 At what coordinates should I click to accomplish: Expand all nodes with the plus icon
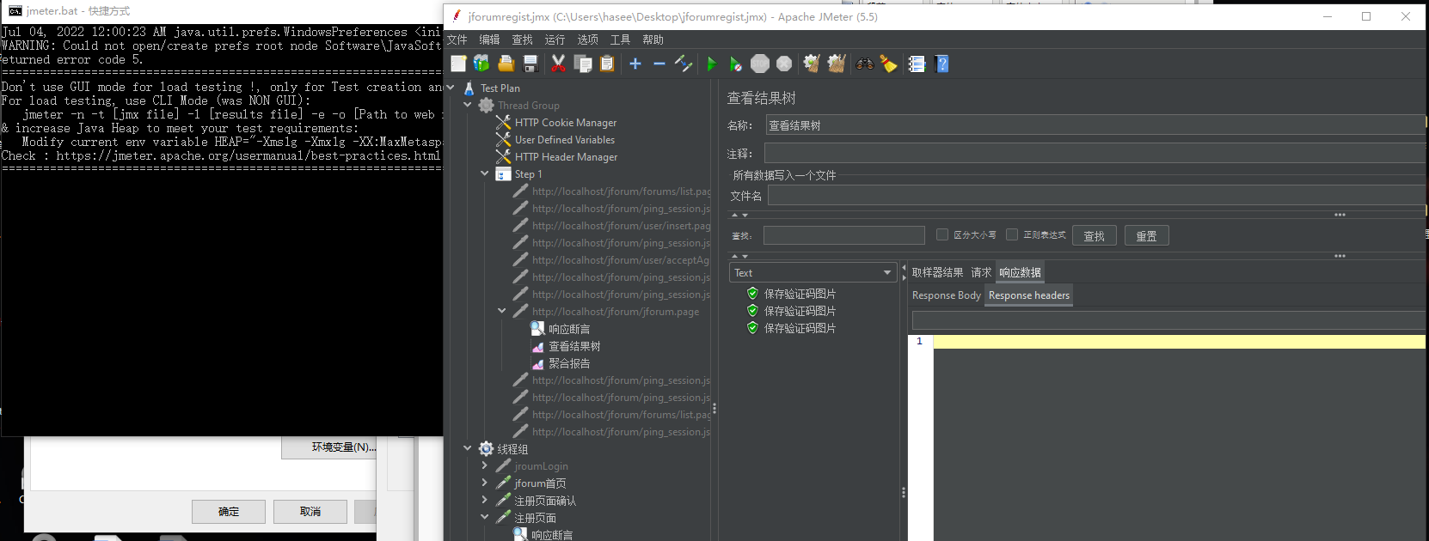tap(635, 64)
